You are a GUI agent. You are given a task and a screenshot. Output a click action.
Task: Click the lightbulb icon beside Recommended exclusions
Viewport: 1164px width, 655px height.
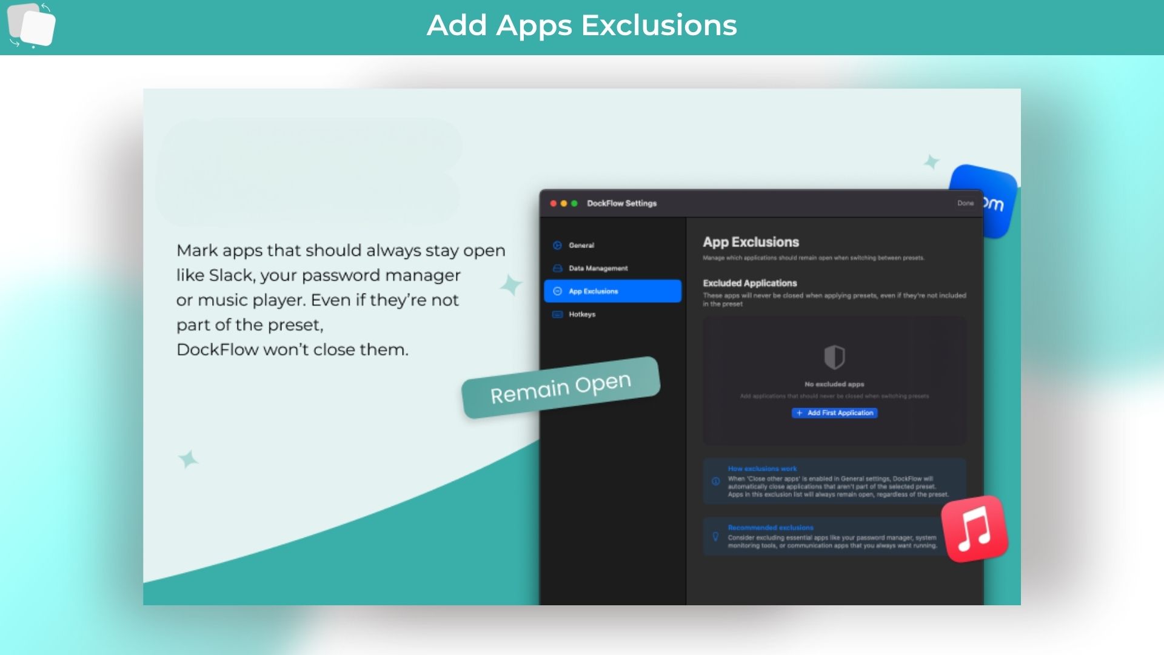(x=715, y=537)
